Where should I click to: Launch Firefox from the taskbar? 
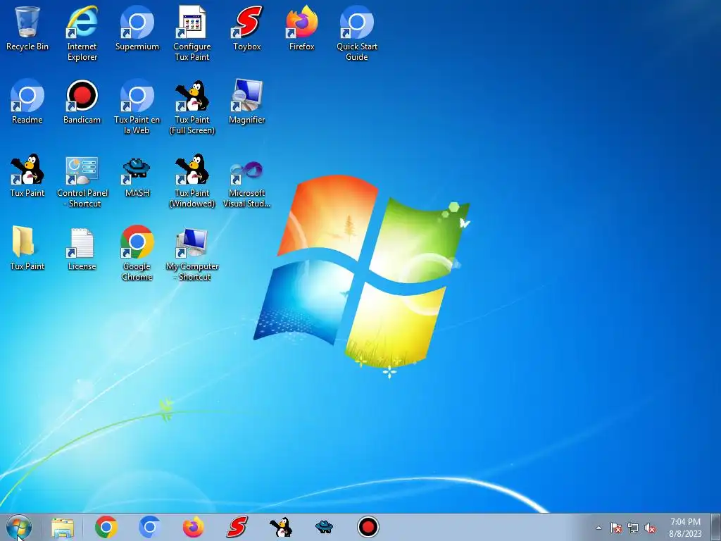[x=193, y=527]
